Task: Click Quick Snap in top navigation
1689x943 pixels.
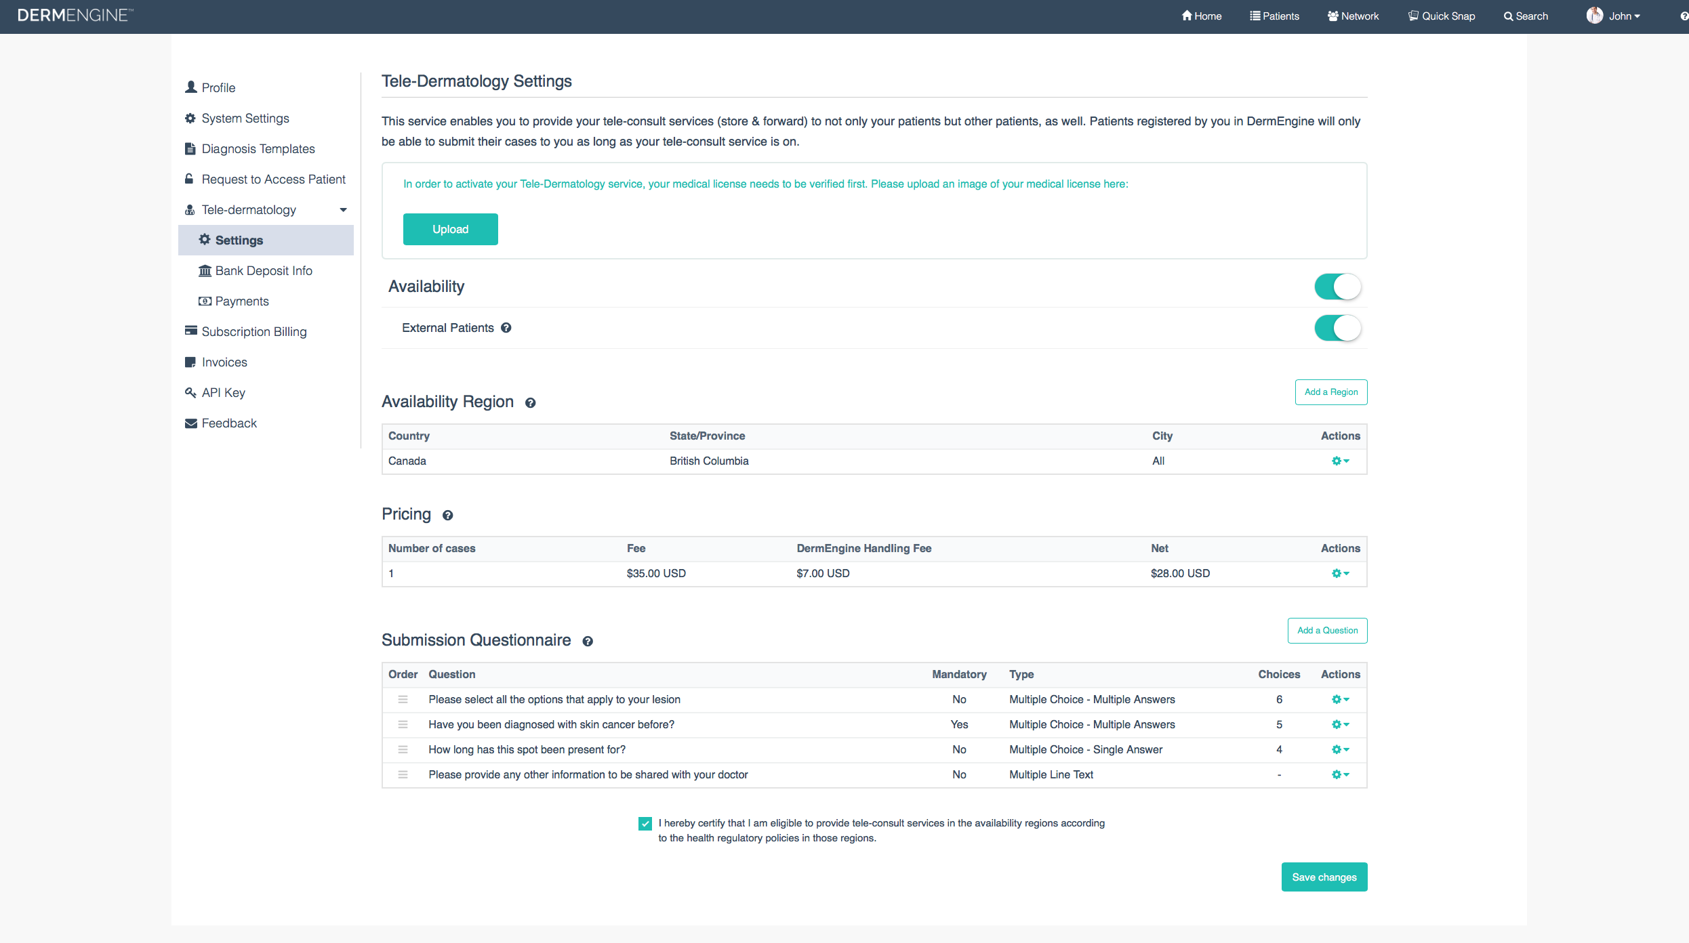Action: 1442,16
